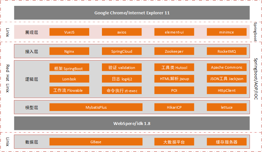The height and width of the screenshot is (152, 262).
Task: Click the 接入层 label
Action: (32, 51)
